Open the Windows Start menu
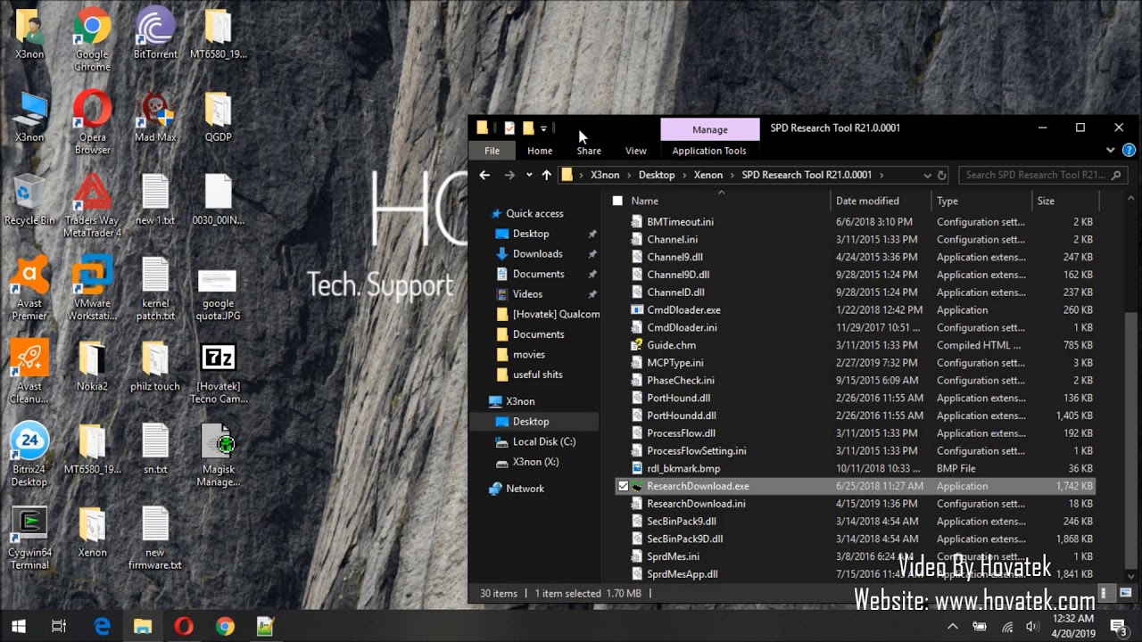Viewport: 1142px width, 642px height. [18, 626]
